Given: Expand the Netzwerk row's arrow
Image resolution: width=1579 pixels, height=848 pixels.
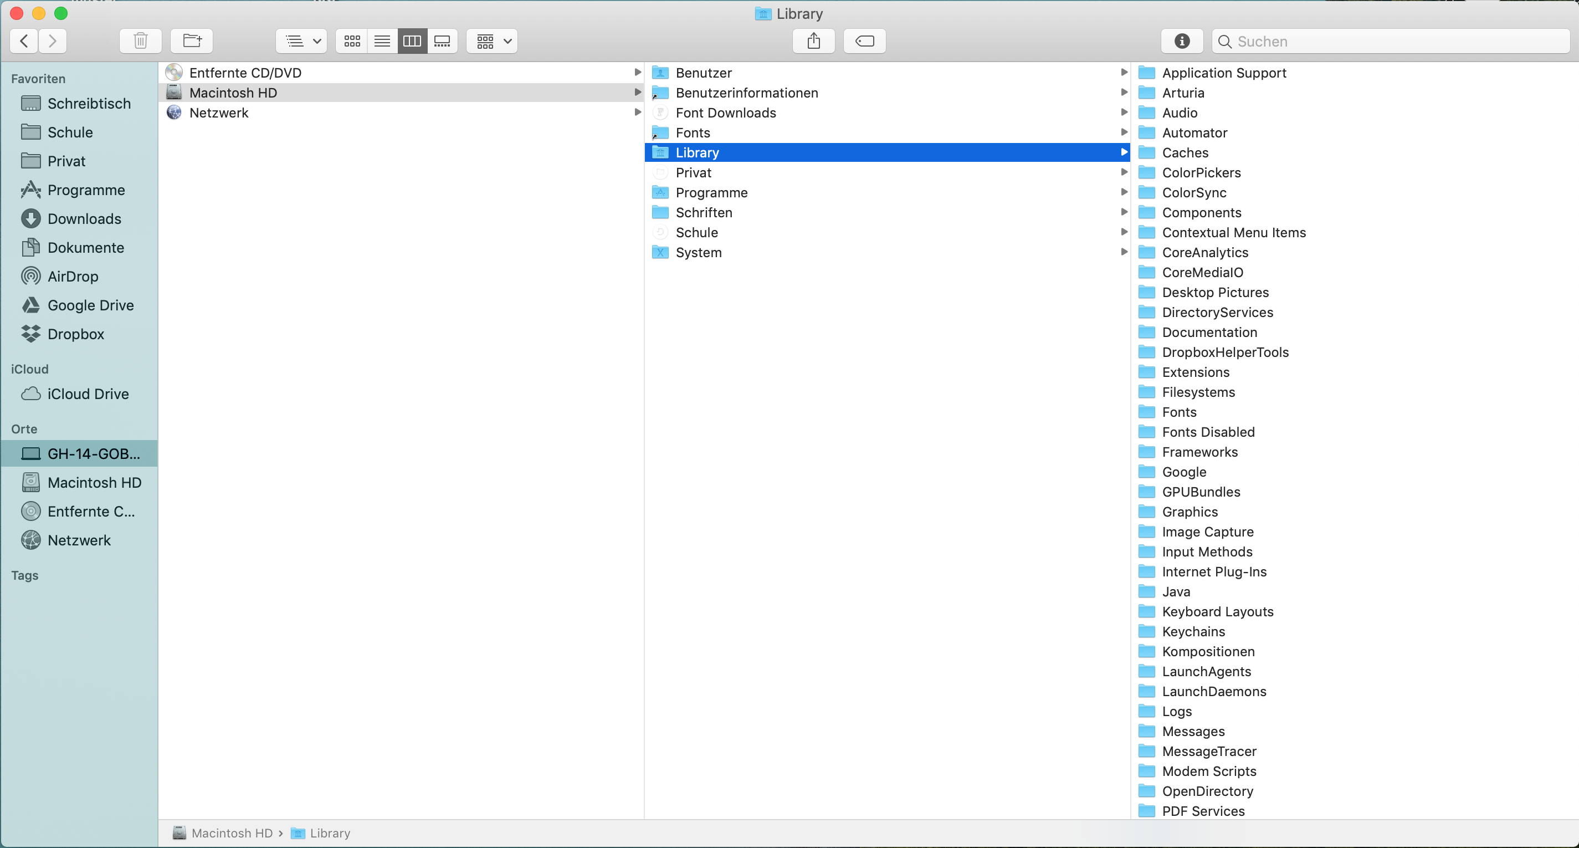Looking at the screenshot, I should point(638,112).
